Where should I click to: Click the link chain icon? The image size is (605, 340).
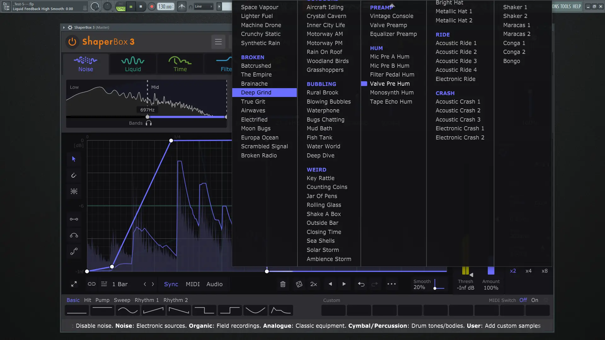(91, 284)
